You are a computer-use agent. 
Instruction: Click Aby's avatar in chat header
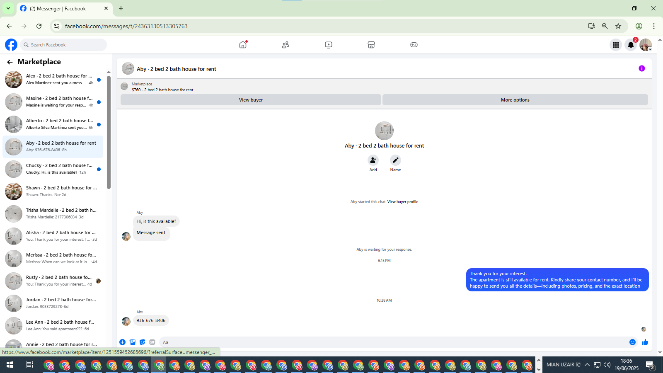click(128, 69)
